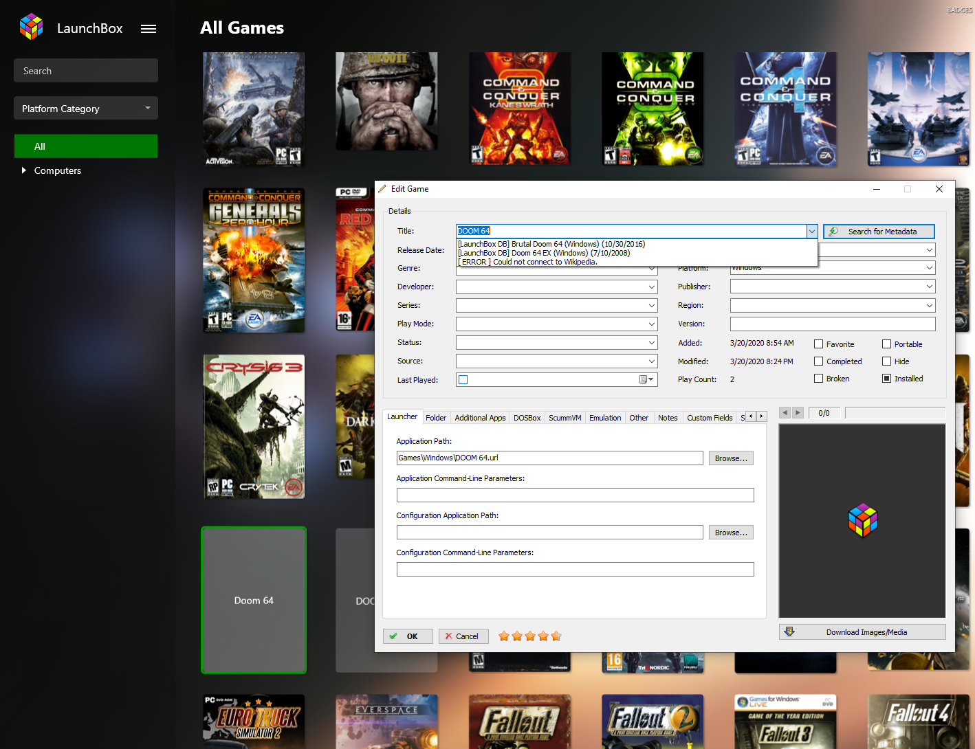
Task: Click the Configuration Command-Line Parameters field
Action: 575,570
